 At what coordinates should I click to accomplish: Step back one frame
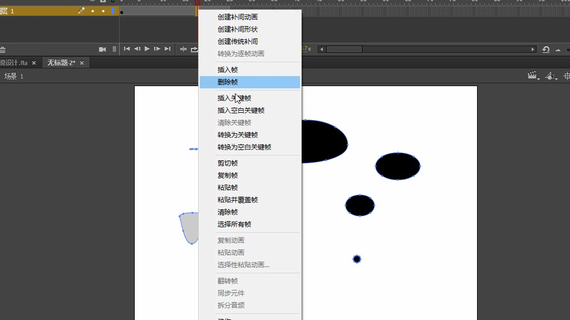coord(137,49)
